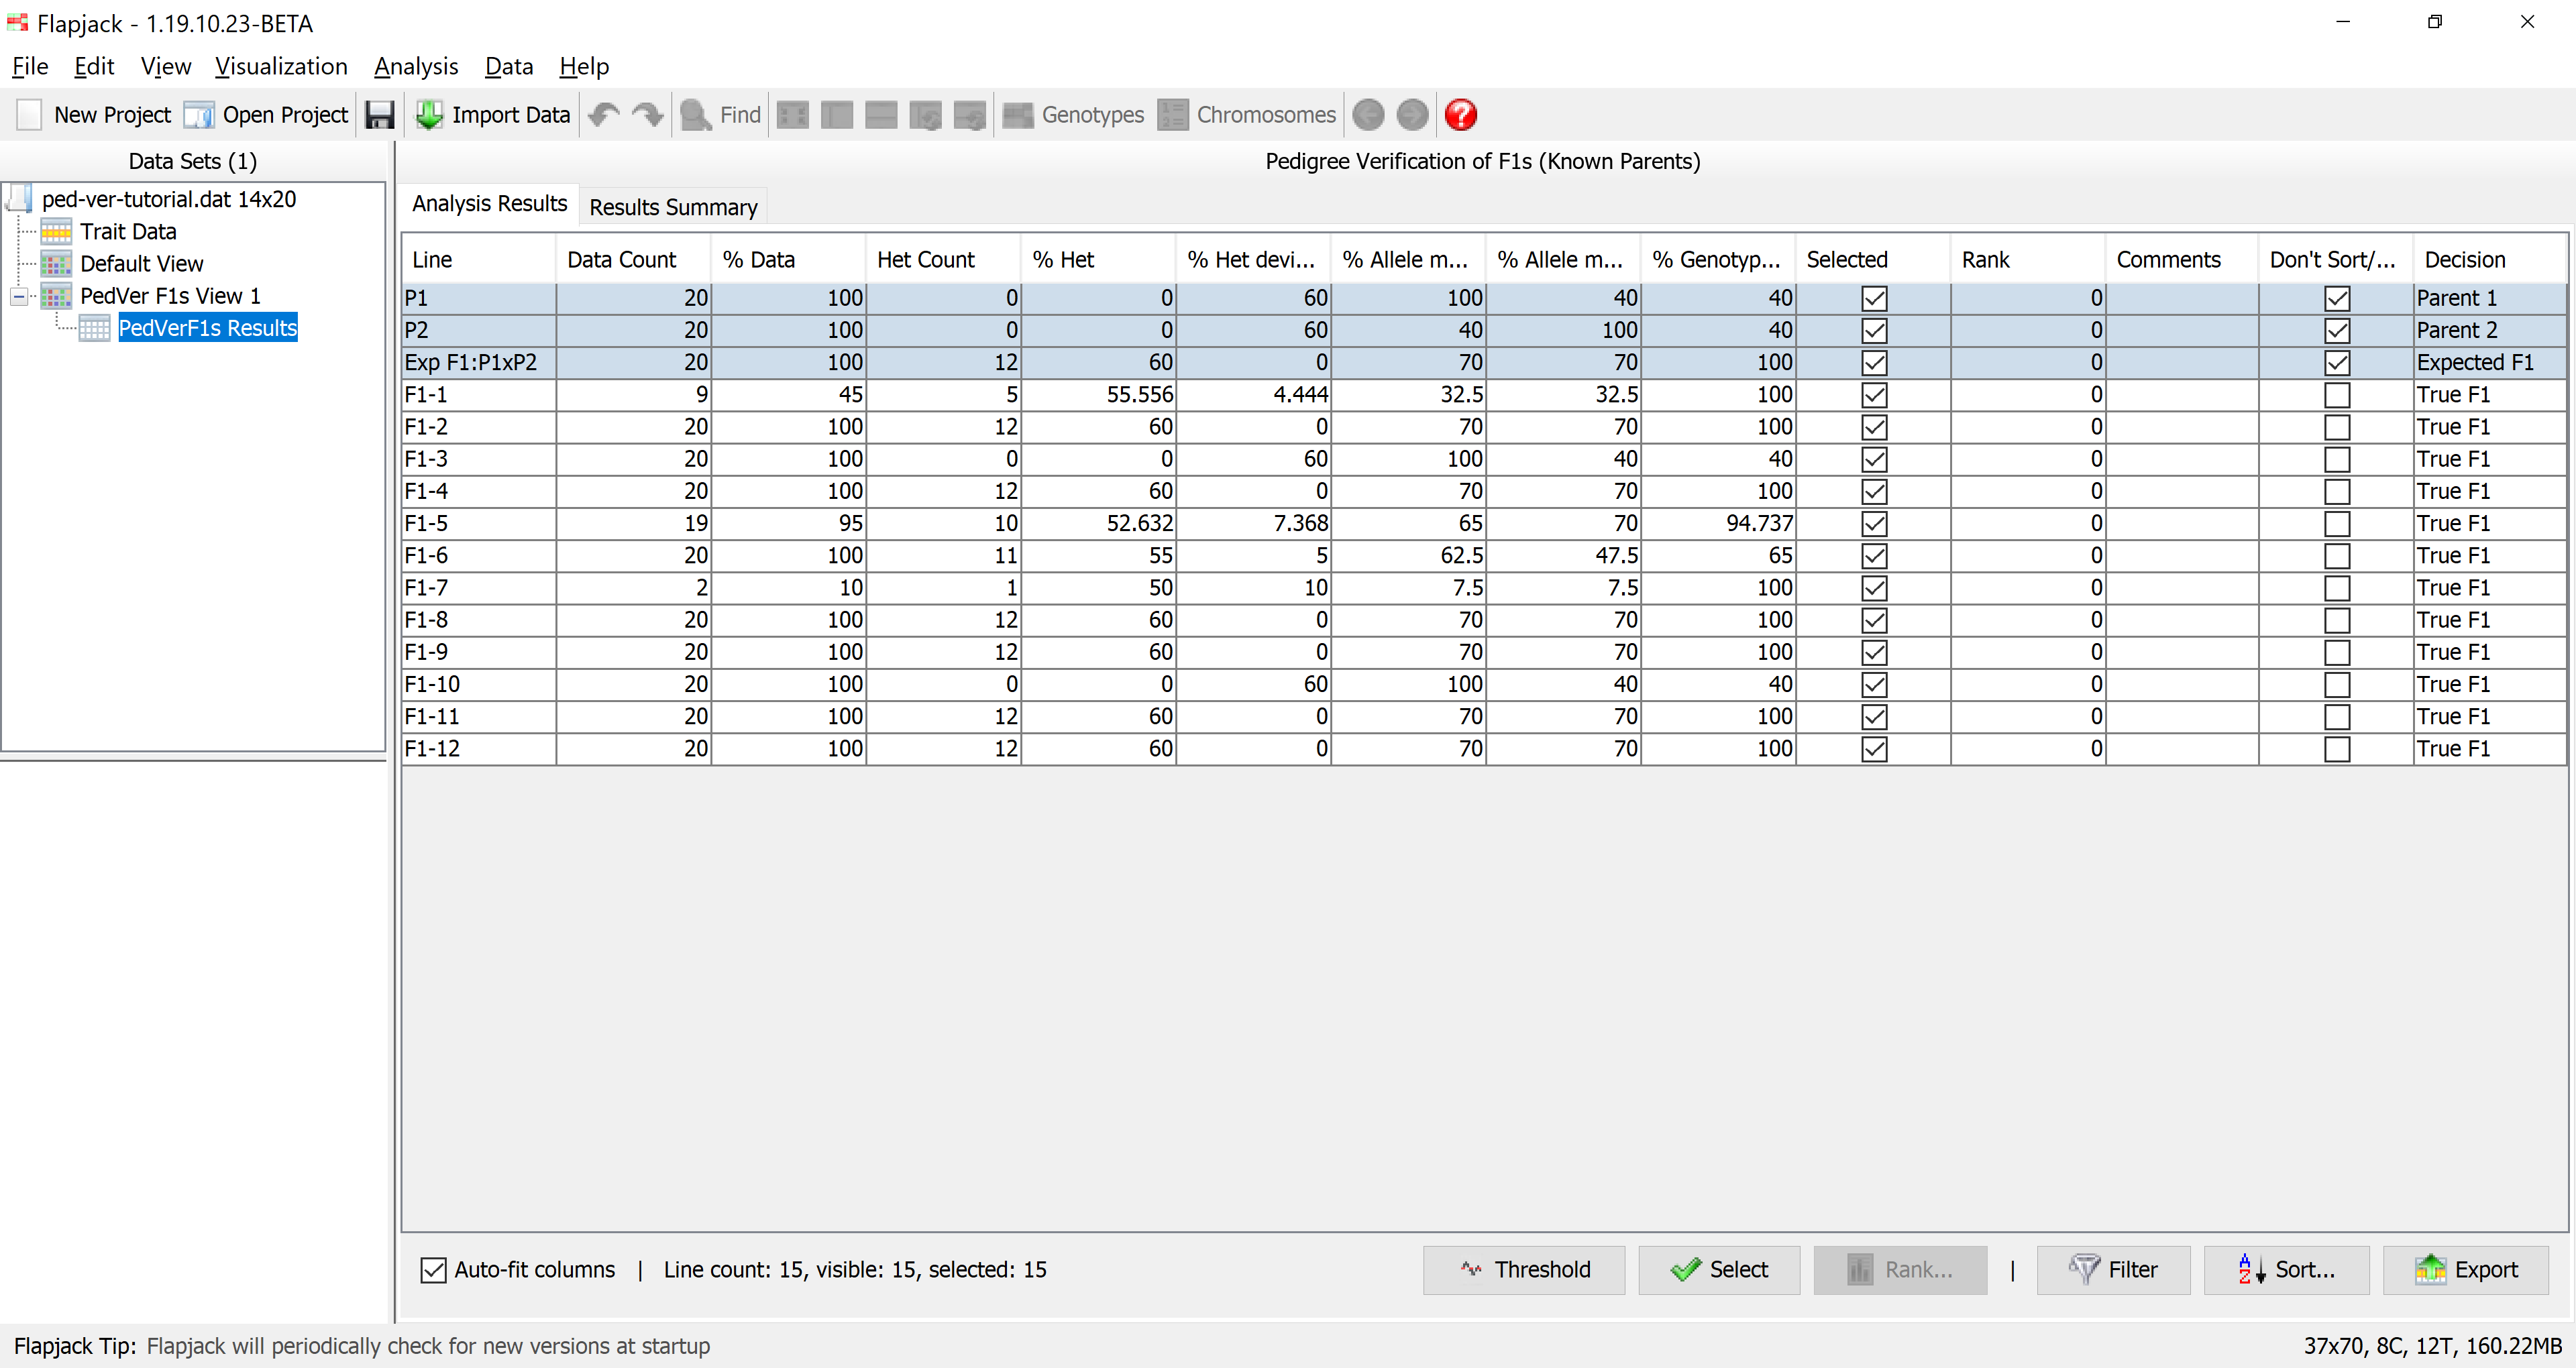Toggle the Selected checkbox for F1-3
Image resolution: width=2576 pixels, height=1368 pixels.
[x=1874, y=459]
